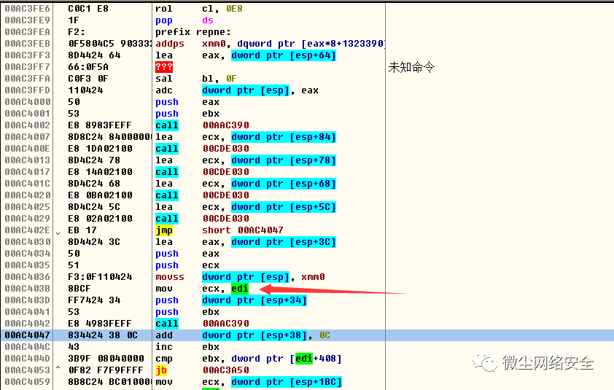Image resolution: width=614 pixels, height=390 pixels.
Task: Select the red ??? unknown command
Action: tap(163, 67)
